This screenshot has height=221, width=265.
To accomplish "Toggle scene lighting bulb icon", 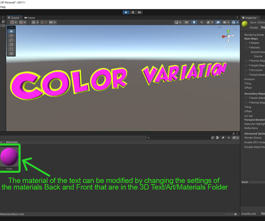I will pyautogui.click(x=194, y=22).
